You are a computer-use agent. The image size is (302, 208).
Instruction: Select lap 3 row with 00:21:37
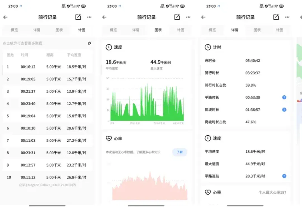coord(47,91)
